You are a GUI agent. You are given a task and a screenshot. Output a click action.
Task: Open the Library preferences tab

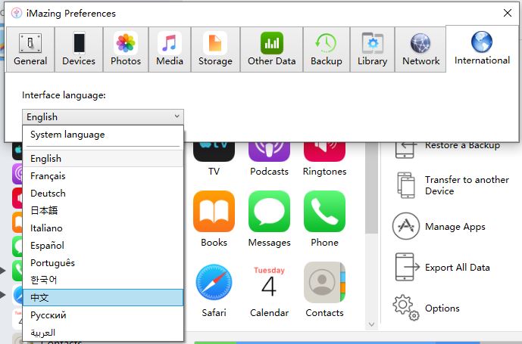tap(372, 49)
